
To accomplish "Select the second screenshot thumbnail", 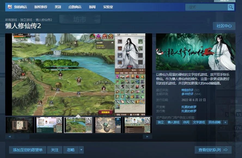I will tap(49, 125).
